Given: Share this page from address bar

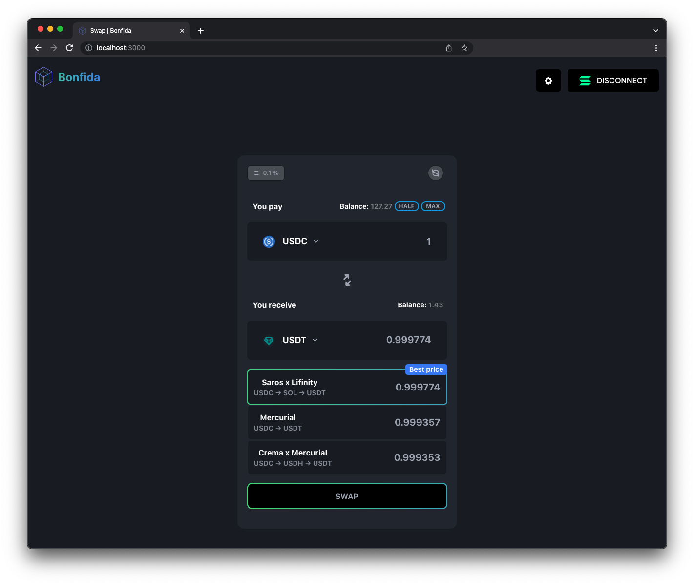Looking at the screenshot, I should [449, 48].
